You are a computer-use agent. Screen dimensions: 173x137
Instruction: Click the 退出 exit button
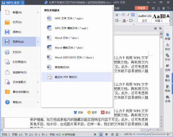(106, 112)
